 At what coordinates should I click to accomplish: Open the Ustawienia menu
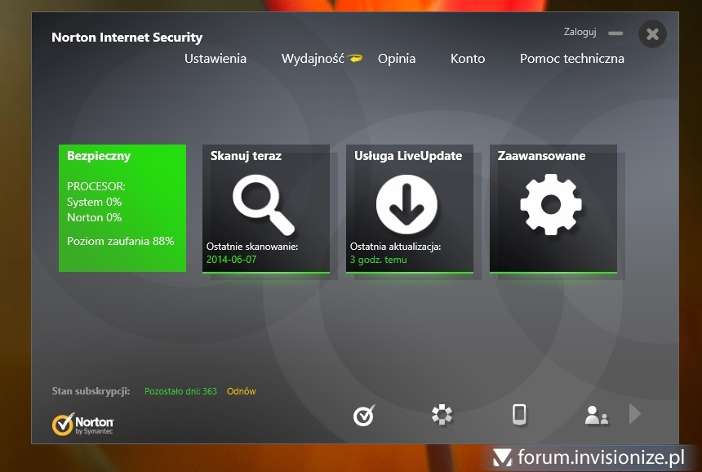(215, 59)
